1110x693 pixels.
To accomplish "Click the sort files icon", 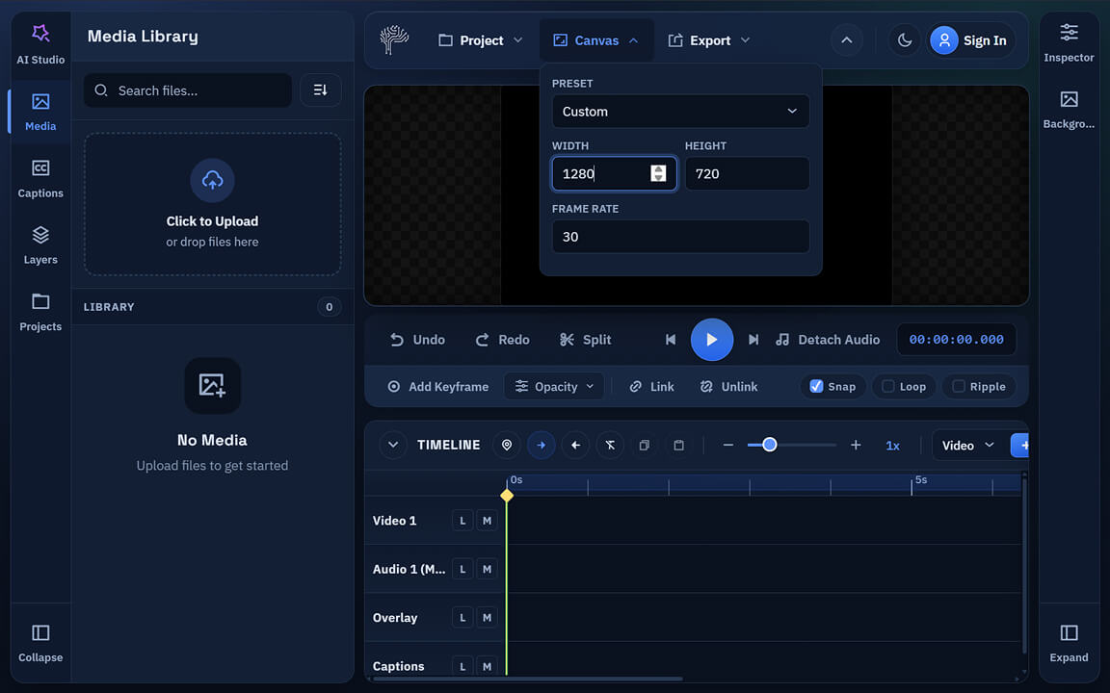I will click(x=321, y=90).
